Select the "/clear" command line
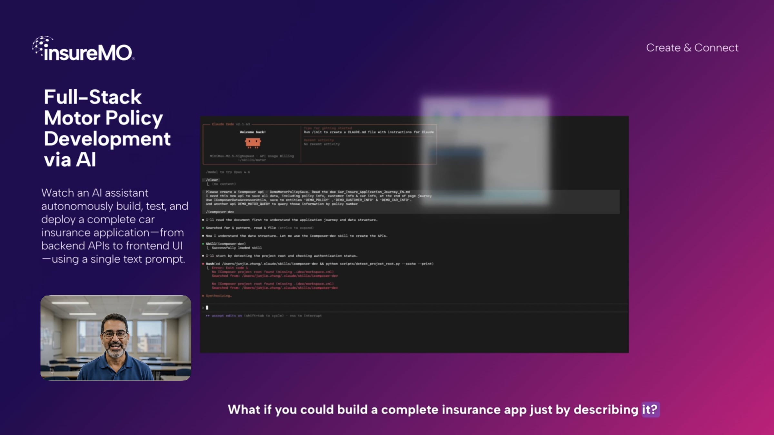The height and width of the screenshot is (435, 774). coord(212,180)
